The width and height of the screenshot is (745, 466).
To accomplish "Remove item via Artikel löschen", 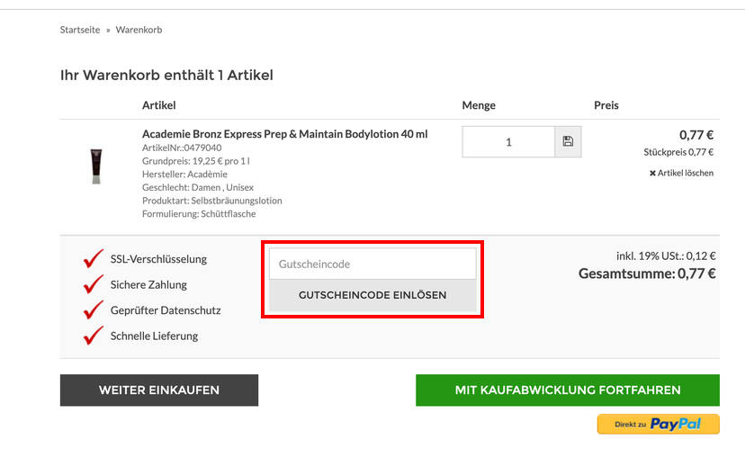I will pos(681,173).
